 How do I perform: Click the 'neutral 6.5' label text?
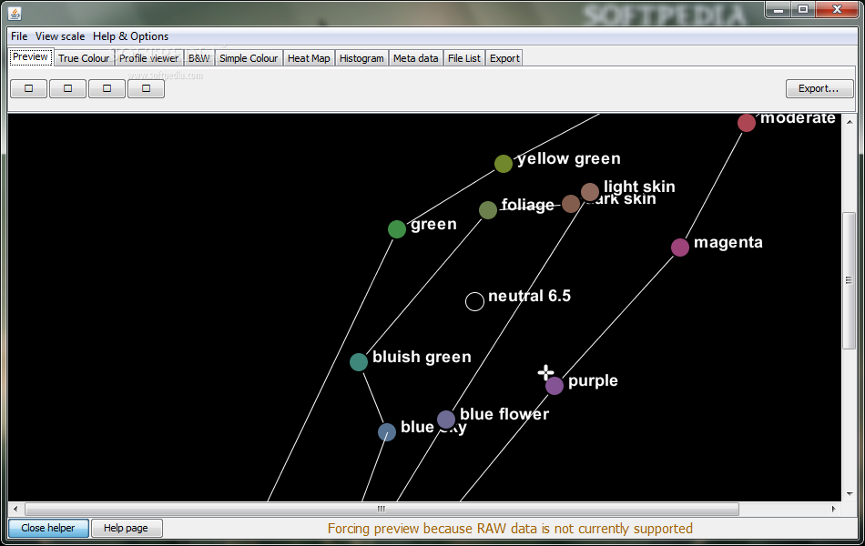click(x=530, y=296)
